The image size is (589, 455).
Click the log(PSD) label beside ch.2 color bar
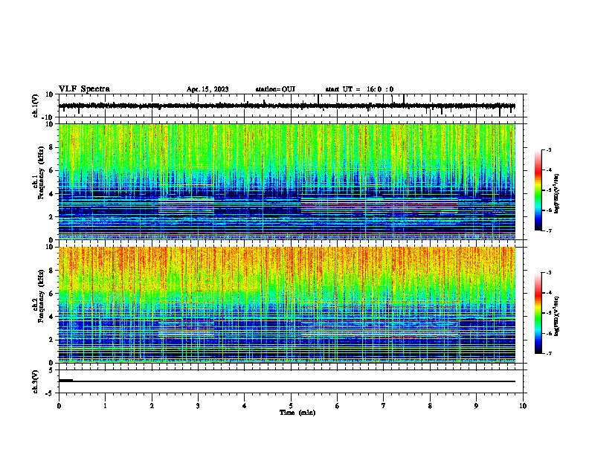(x=557, y=317)
